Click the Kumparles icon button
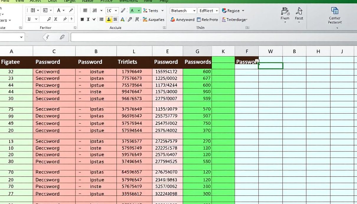The height and width of the screenshot is (204, 357). click(145, 19)
